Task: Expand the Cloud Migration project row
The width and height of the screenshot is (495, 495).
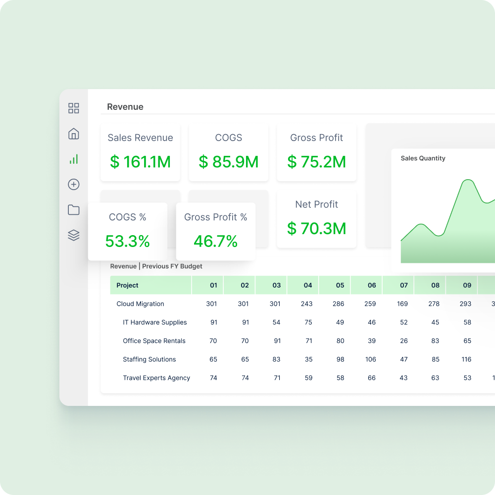Action: coord(140,304)
